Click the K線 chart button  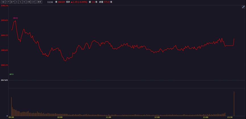pos(3,2)
